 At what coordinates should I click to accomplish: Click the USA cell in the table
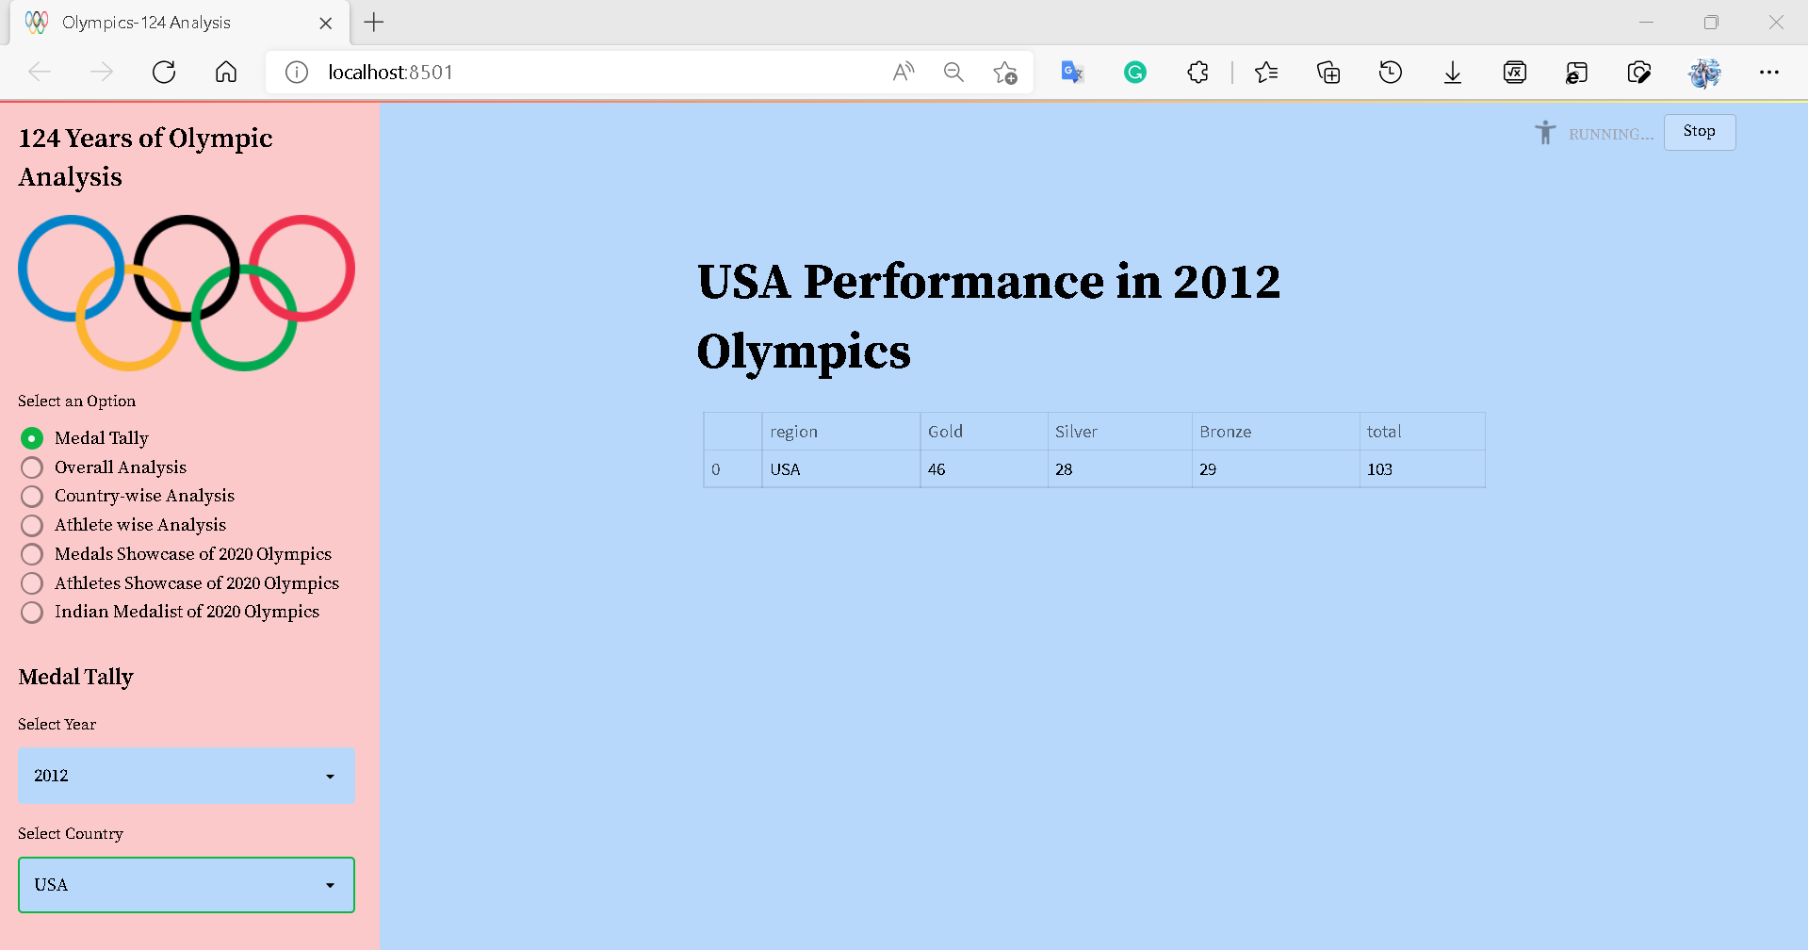(x=841, y=469)
